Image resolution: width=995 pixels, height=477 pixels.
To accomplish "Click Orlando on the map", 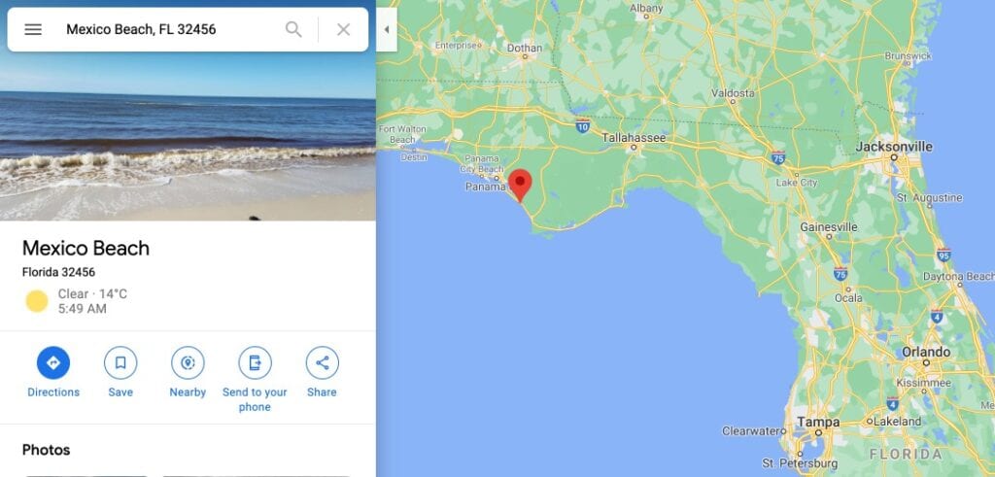I will tap(926, 352).
